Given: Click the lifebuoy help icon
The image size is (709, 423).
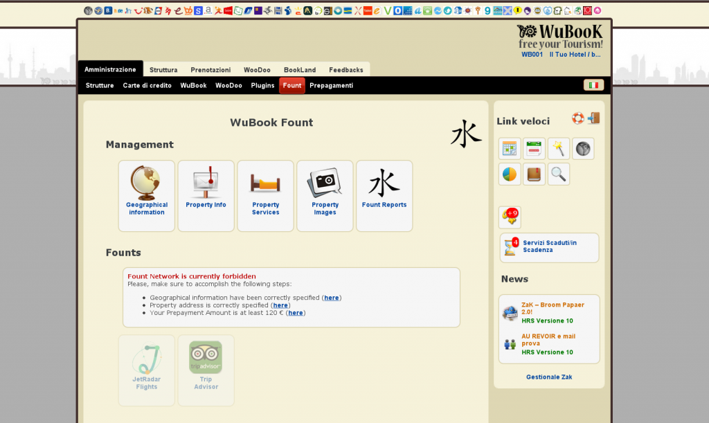Looking at the screenshot, I should [578, 118].
